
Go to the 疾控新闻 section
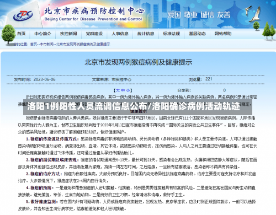pyautogui.click(x=68, y=34)
